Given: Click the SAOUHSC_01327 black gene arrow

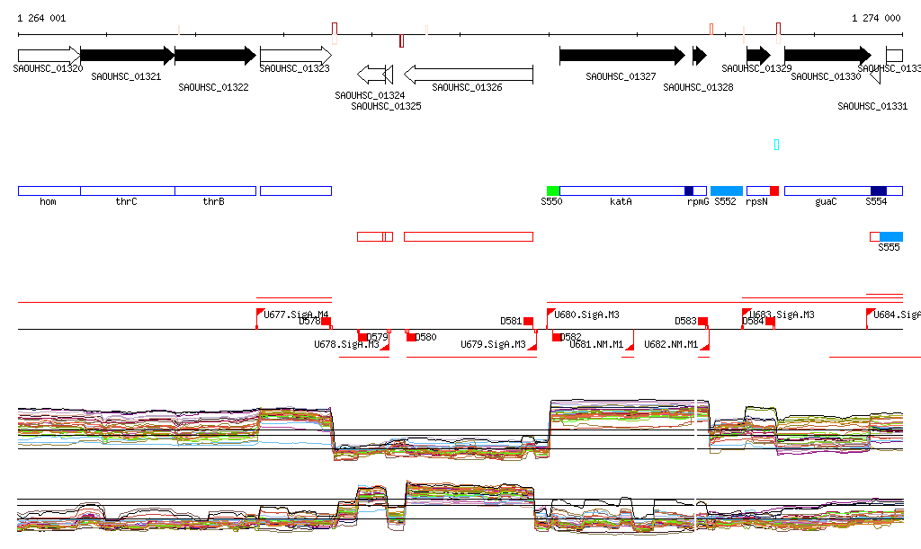Looking at the screenshot, I should point(622,56).
